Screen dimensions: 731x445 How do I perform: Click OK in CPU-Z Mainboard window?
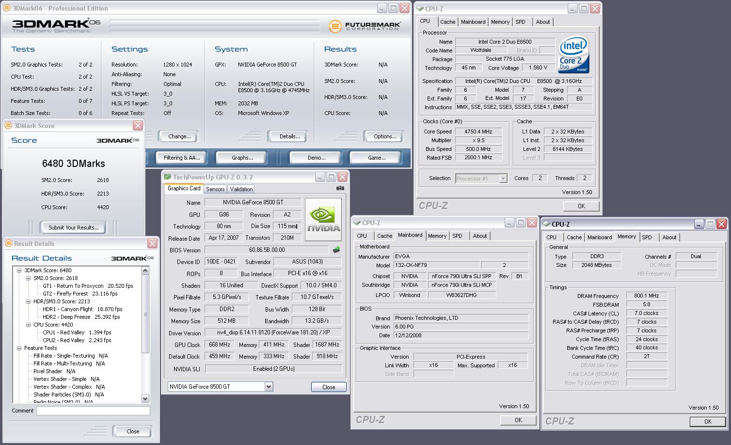click(518, 420)
